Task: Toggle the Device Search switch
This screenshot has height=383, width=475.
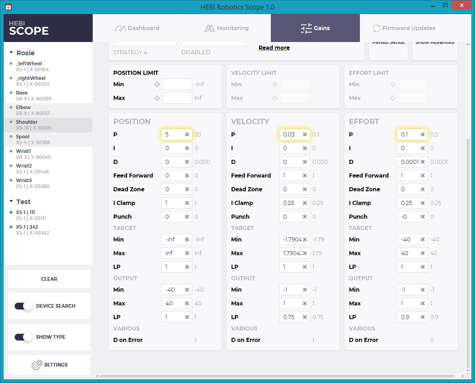Action: [x=23, y=306]
